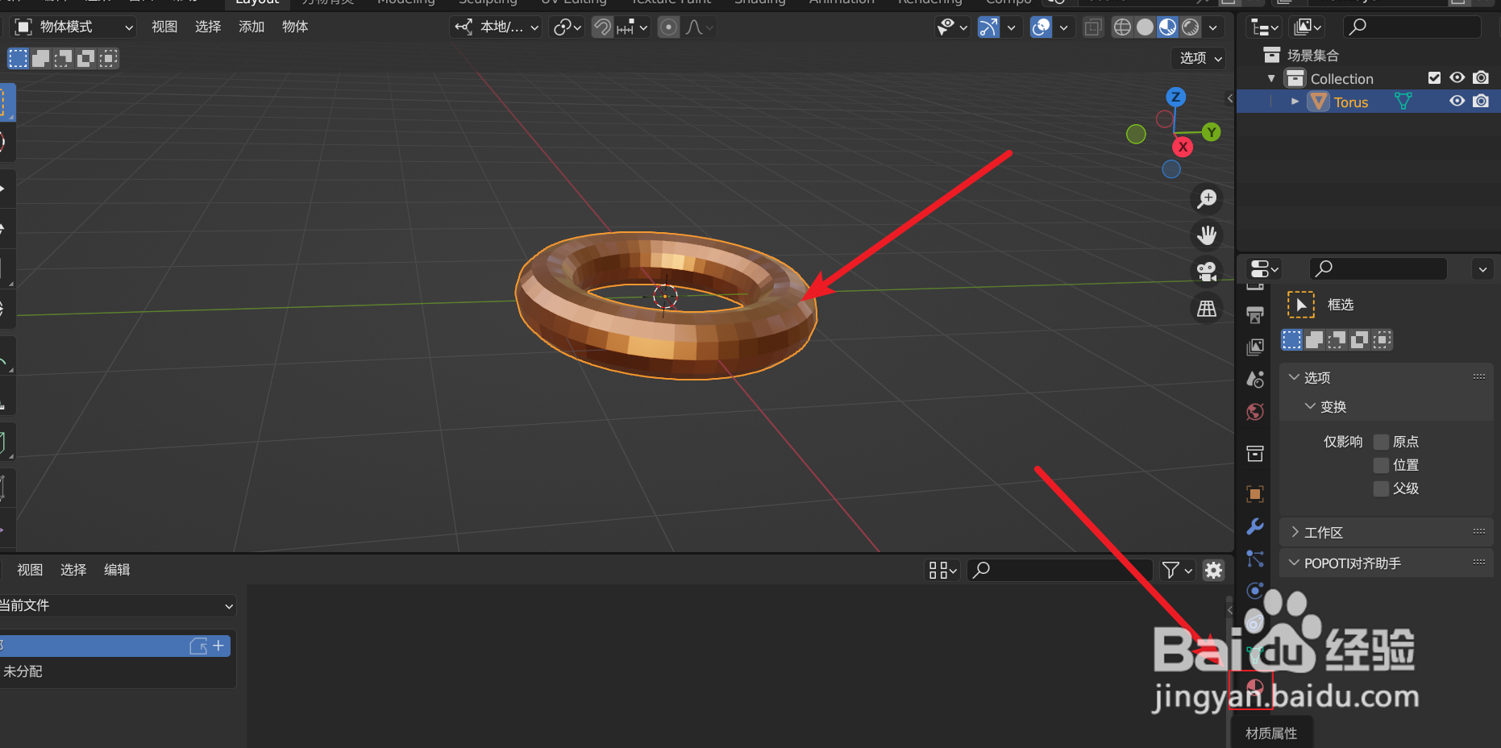Open the World Properties globe icon

coord(1254,412)
